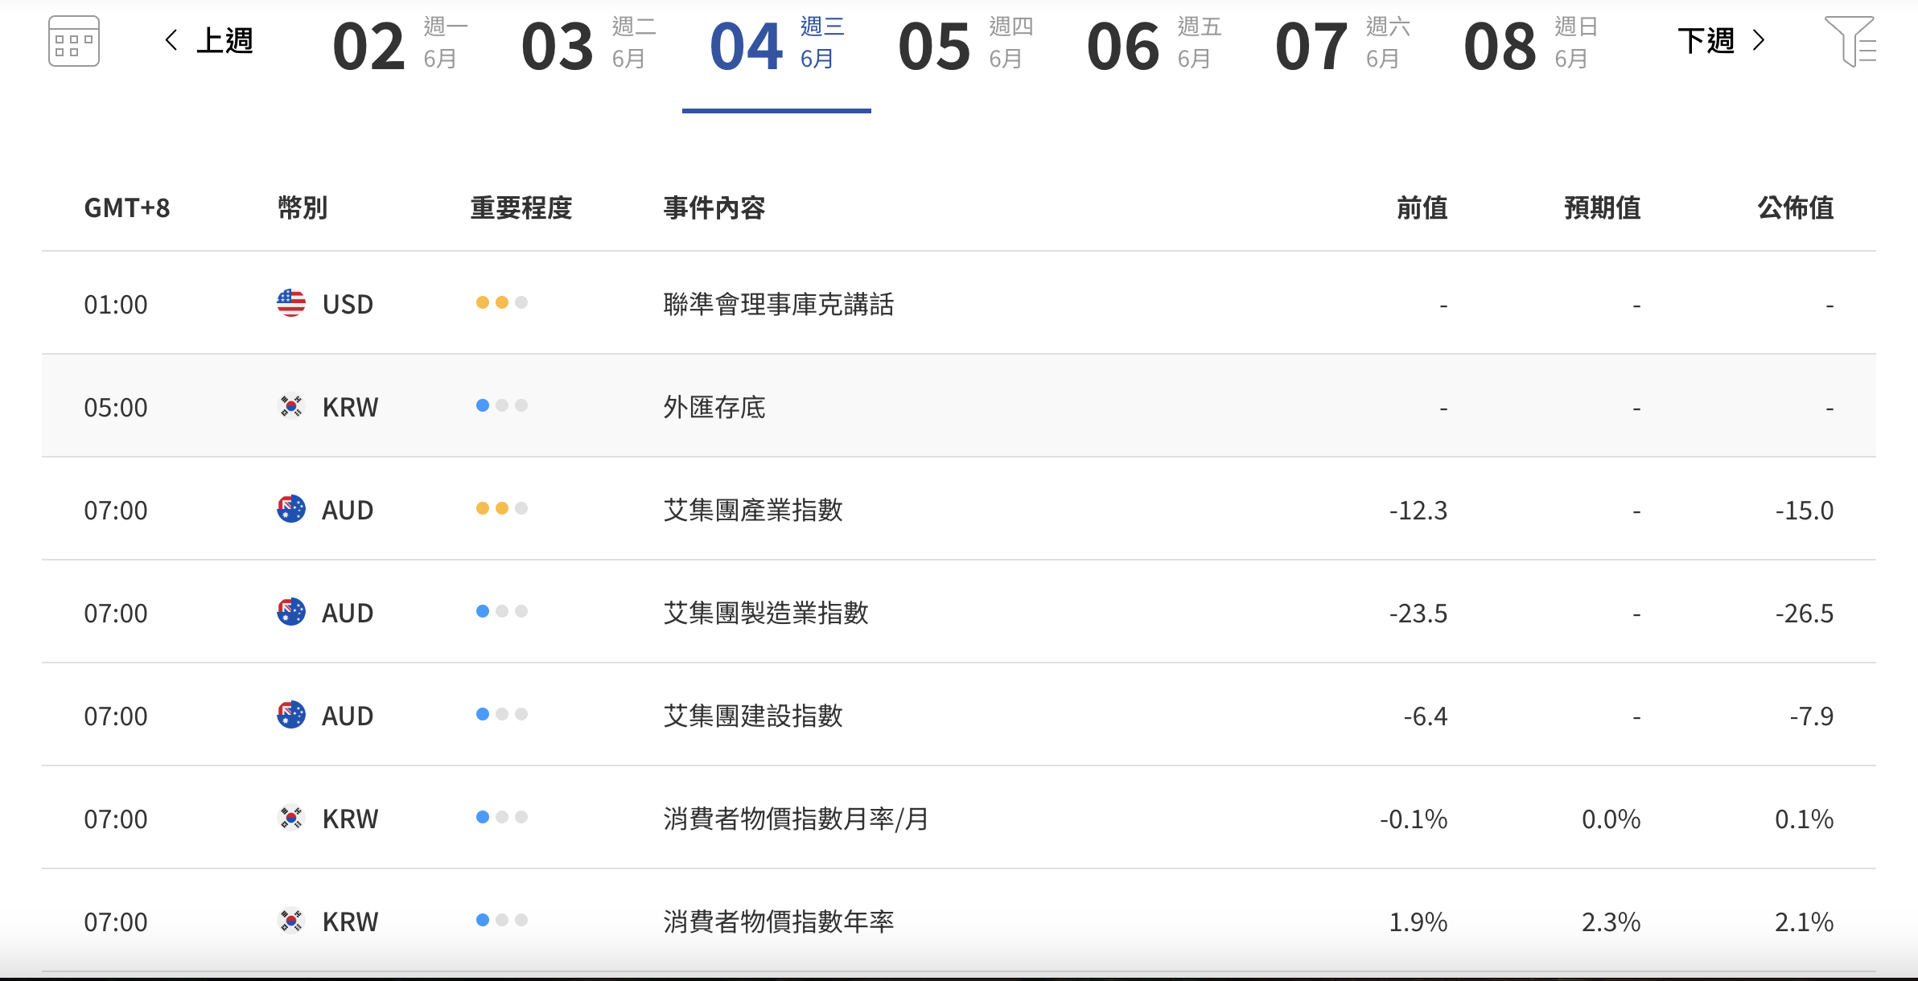The image size is (1918, 981).
Task: Click the Australia flag on 艾集團建設指數 row
Action: point(290,715)
